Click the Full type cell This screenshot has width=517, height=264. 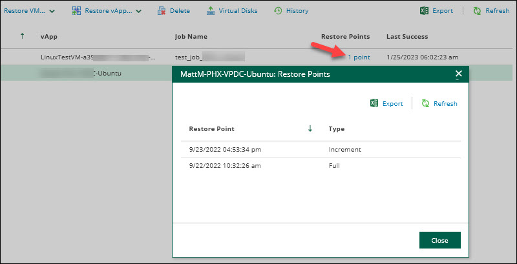click(x=334, y=166)
